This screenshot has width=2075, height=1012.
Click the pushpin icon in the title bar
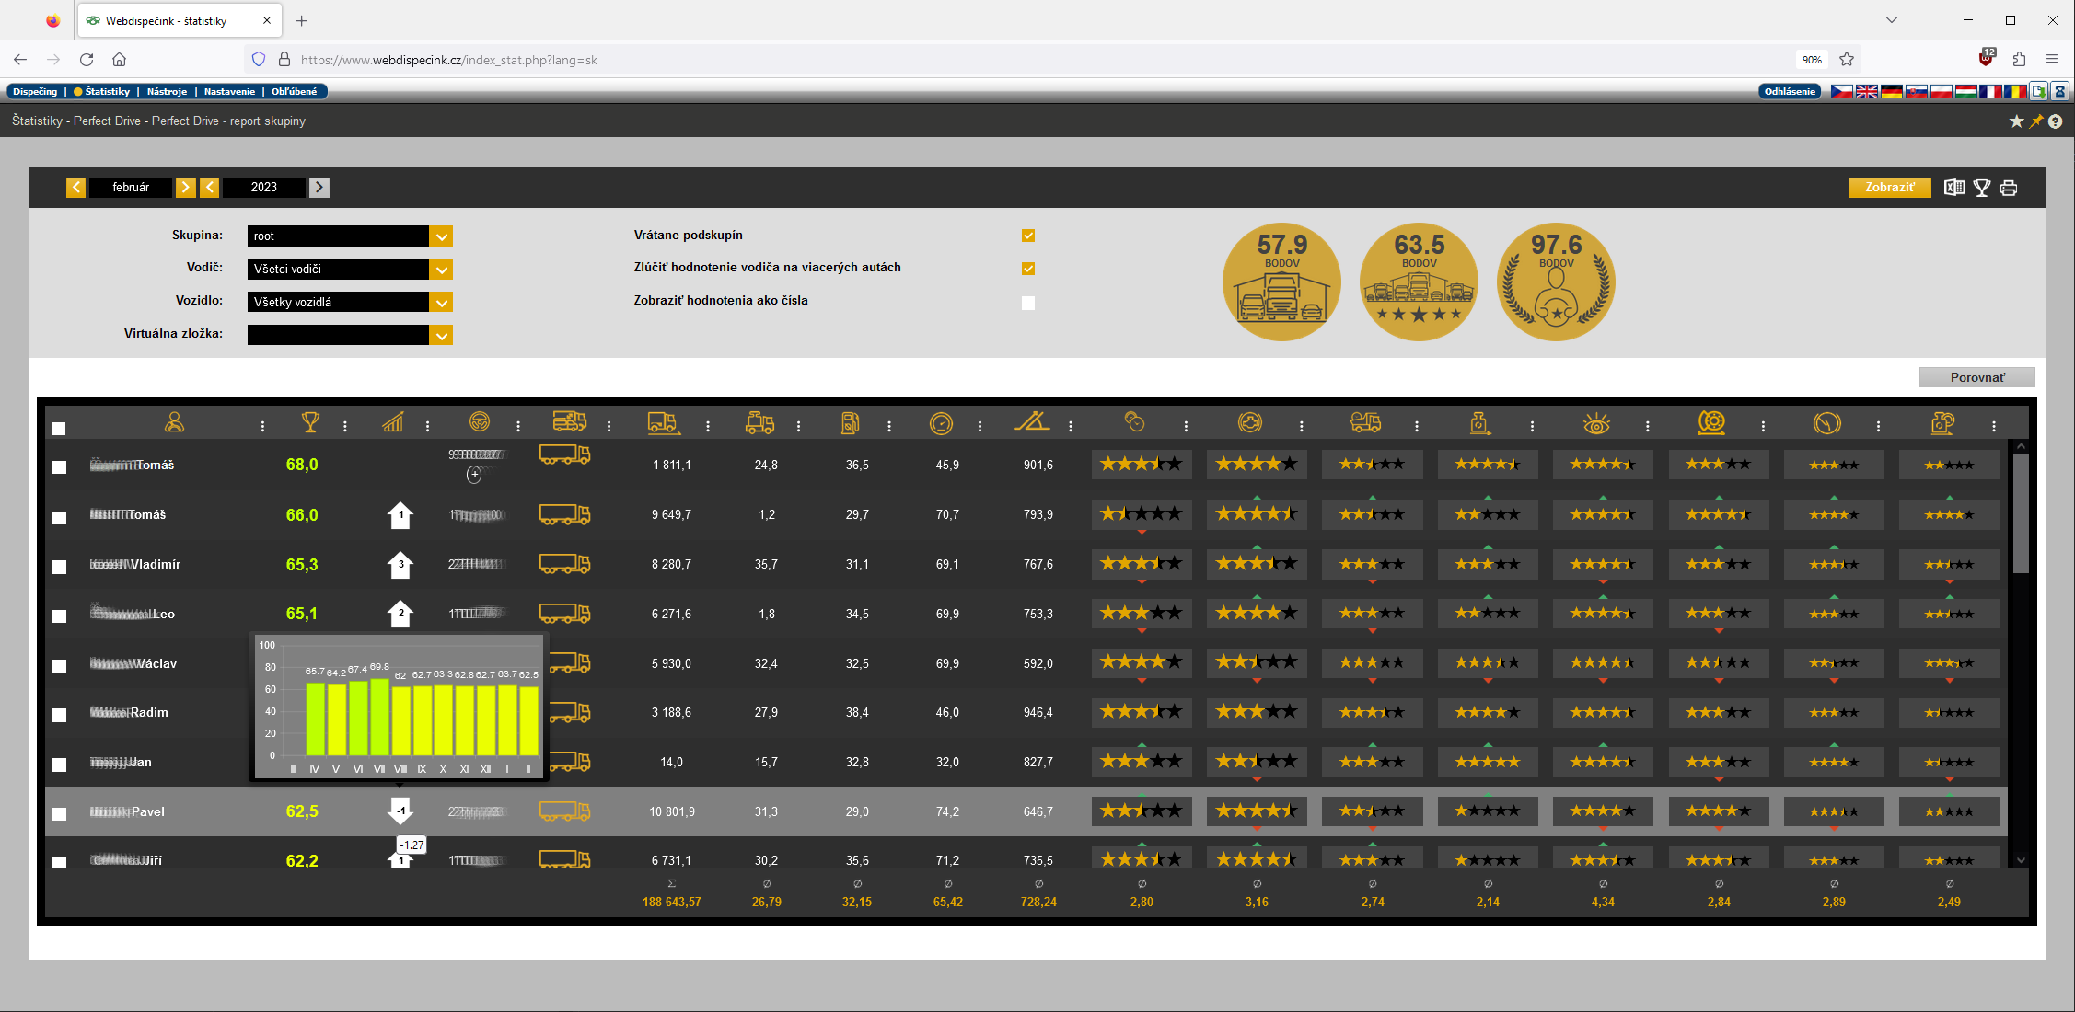point(2036,121)
